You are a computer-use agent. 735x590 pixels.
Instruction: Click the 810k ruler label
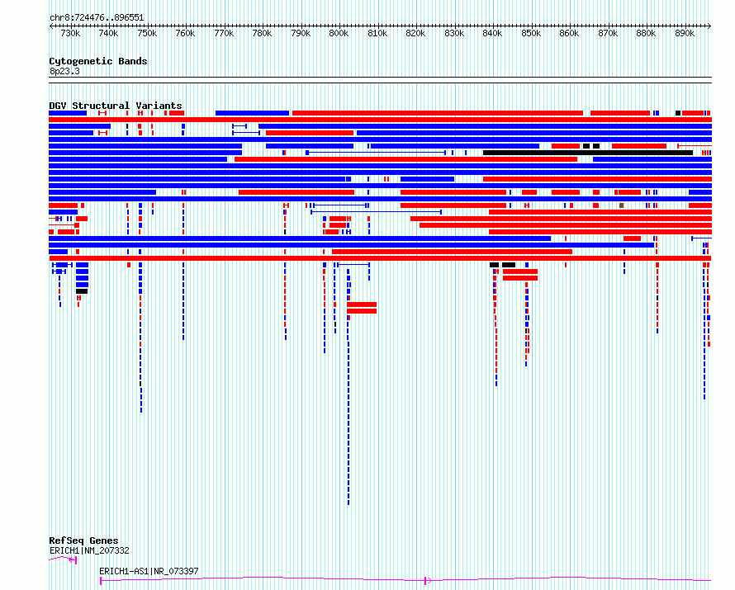[377, 34]
